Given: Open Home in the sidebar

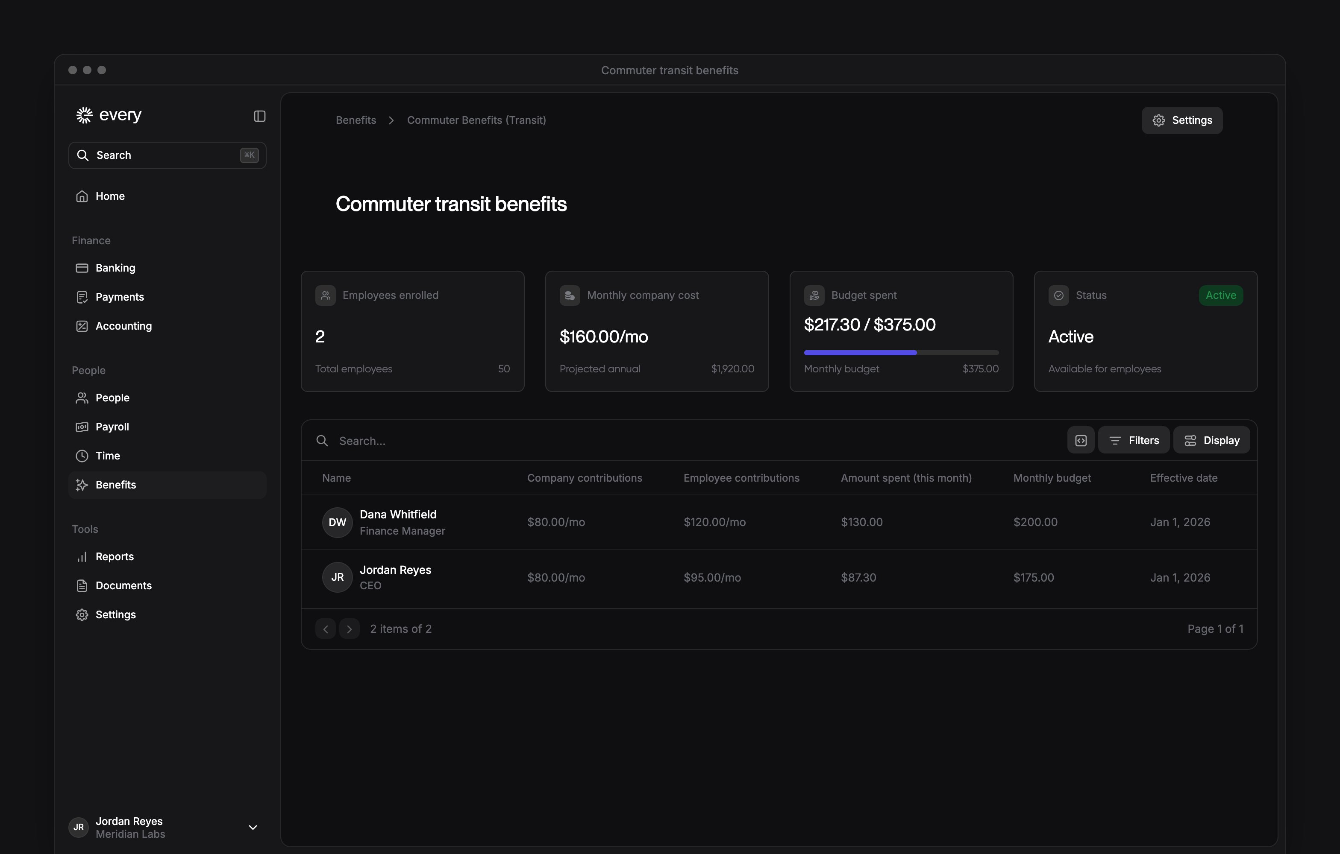Looking at the screenshot, I should [167, 196].
